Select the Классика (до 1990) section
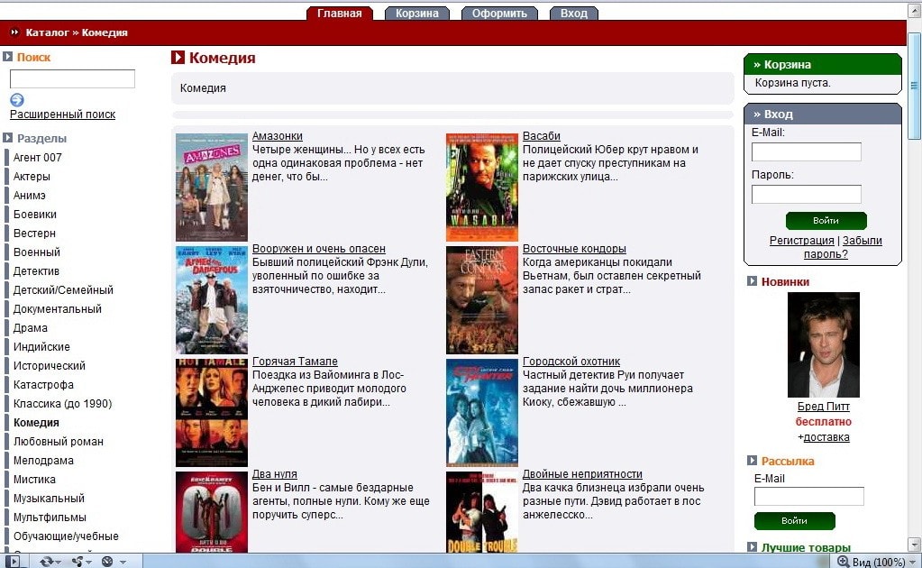 coord(62,403)
